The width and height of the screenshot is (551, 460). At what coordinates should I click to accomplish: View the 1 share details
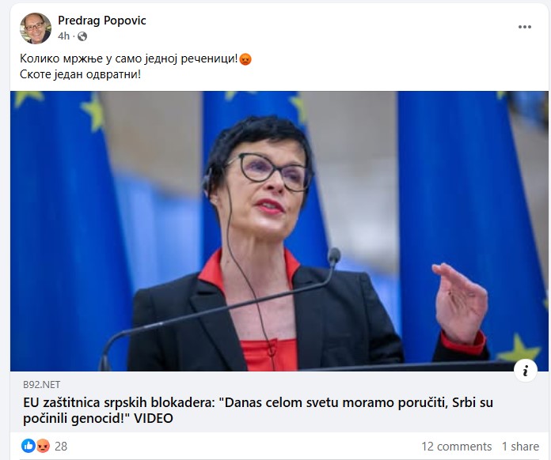[520, 447]
